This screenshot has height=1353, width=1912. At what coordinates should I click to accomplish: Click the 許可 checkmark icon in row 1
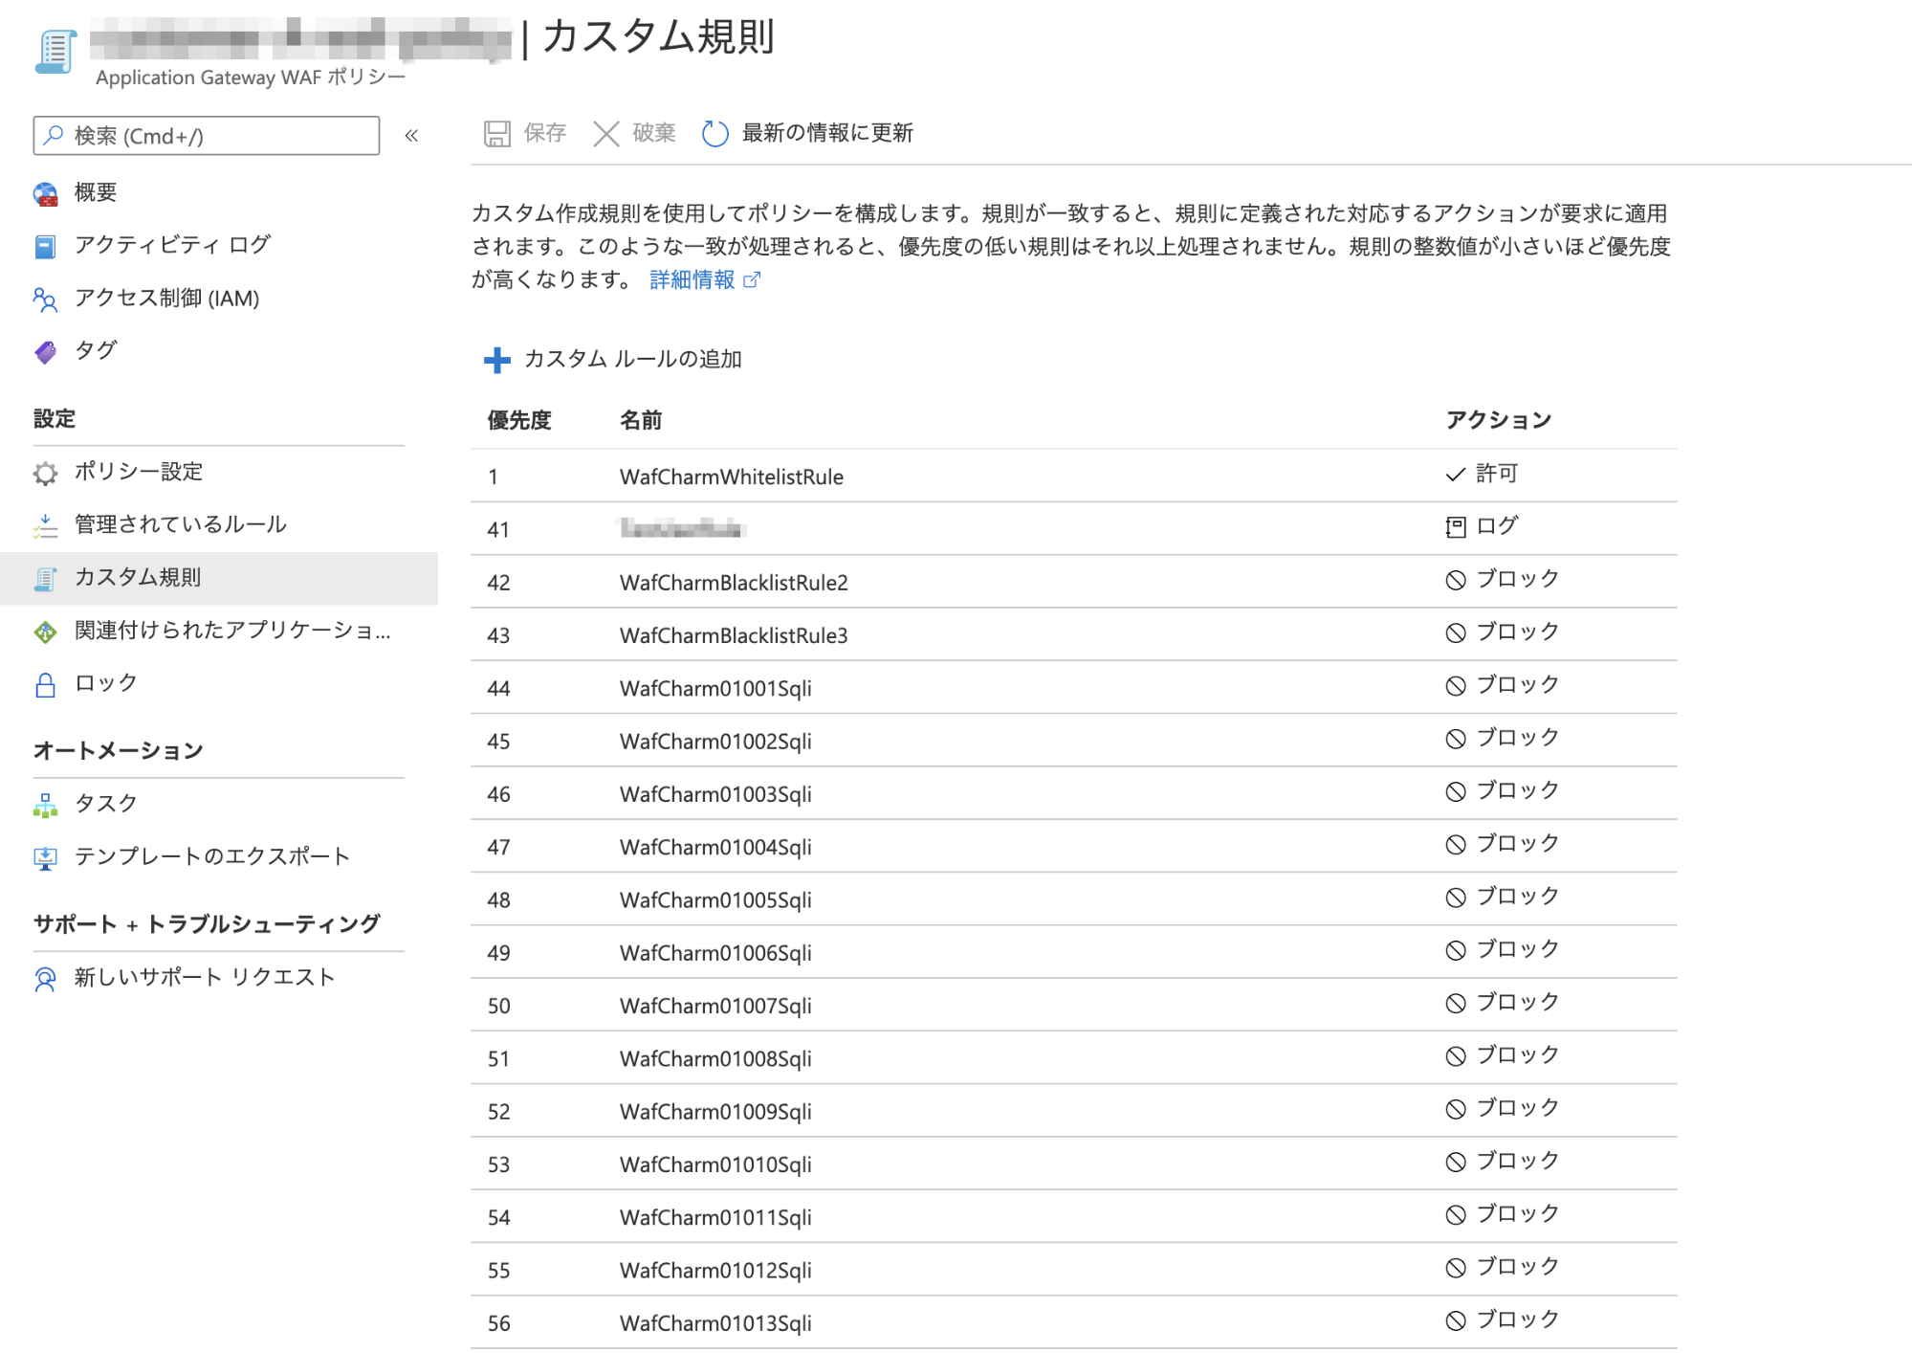[x=1455, y=475]
